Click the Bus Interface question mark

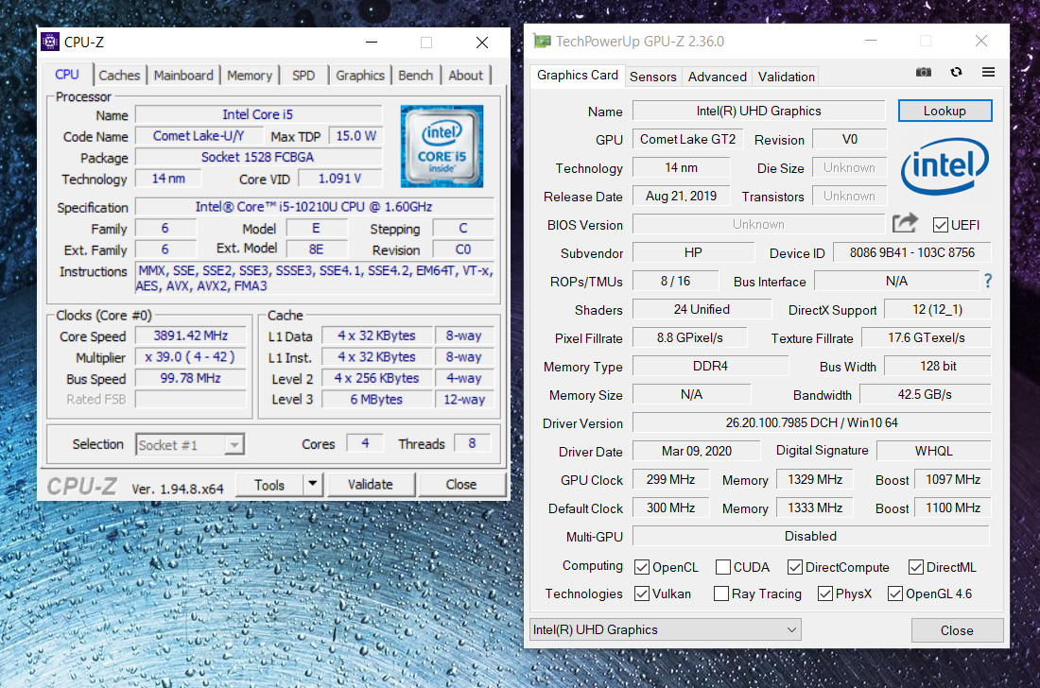pos(988,281)
